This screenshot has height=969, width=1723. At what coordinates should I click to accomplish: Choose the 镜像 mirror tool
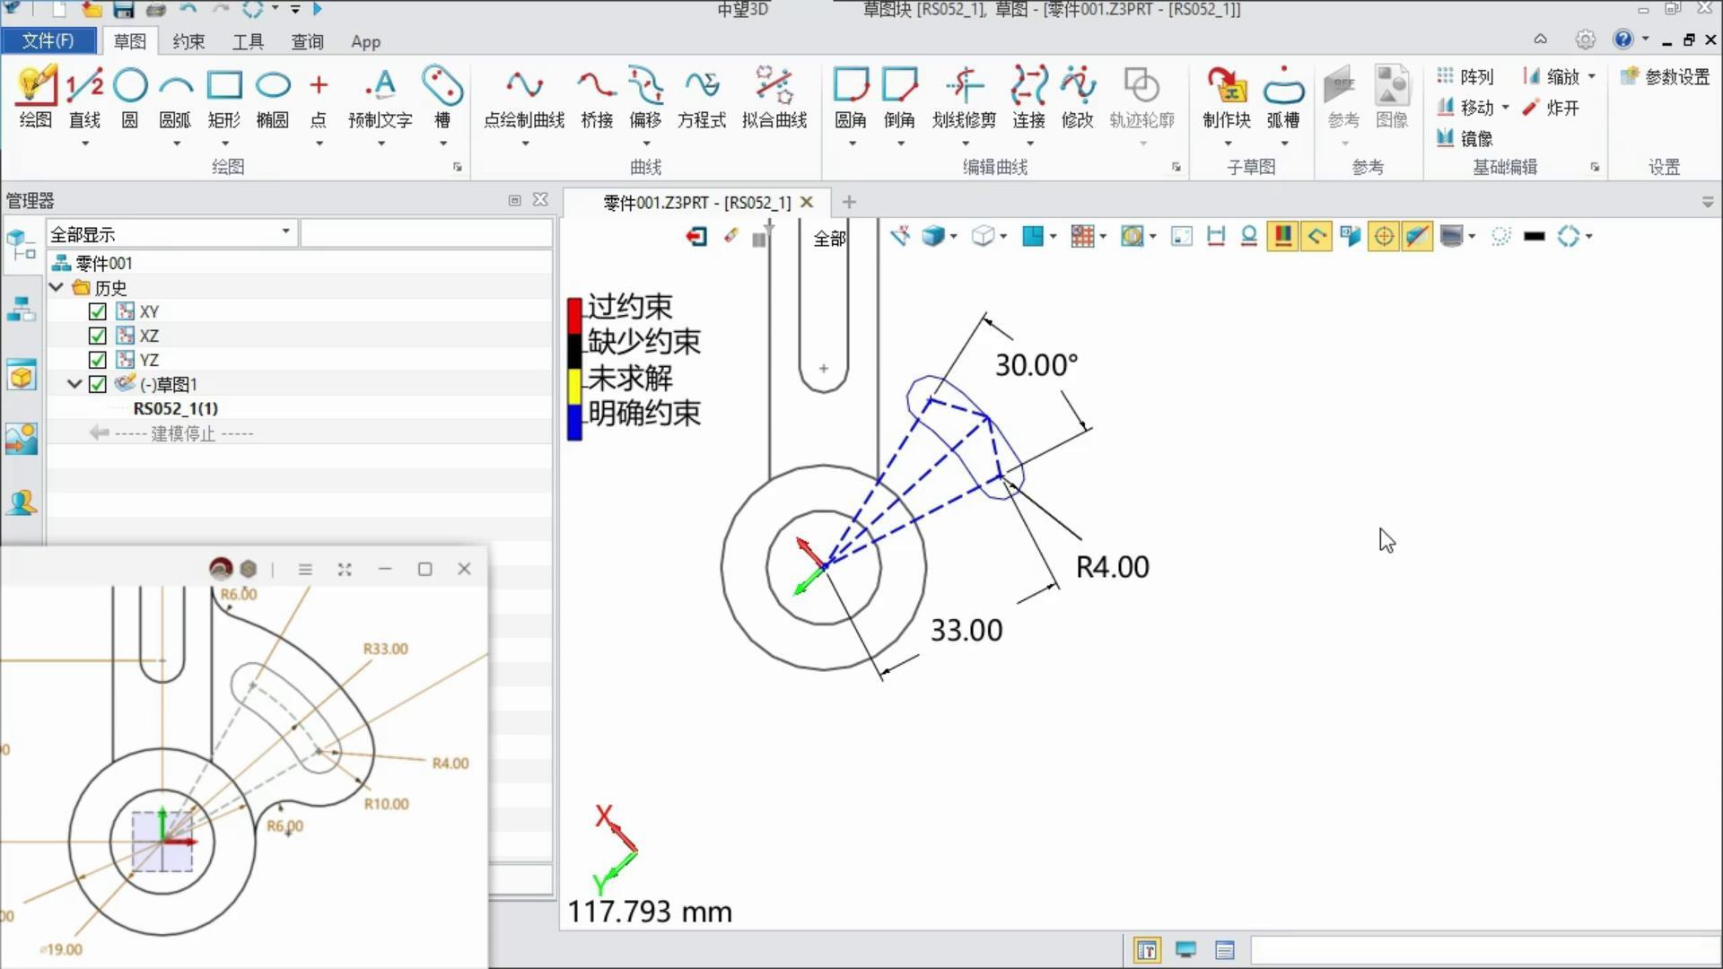(1465, 138)
